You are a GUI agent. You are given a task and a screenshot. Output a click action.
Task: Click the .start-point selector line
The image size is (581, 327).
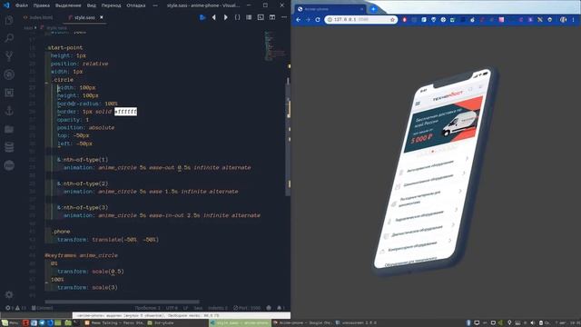[x=64, y=48]
